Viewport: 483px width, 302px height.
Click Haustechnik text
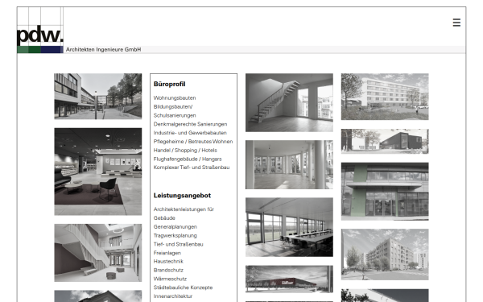[168, 261]
